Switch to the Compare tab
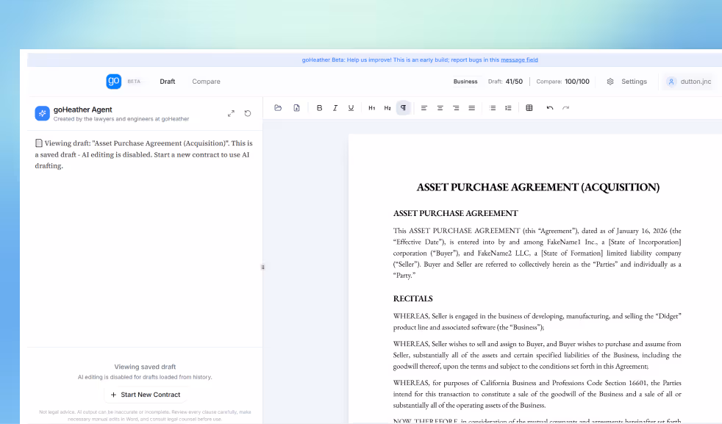The width and height of the screenshot is (722, 424). pyautogui.click(x=206, y=82)
